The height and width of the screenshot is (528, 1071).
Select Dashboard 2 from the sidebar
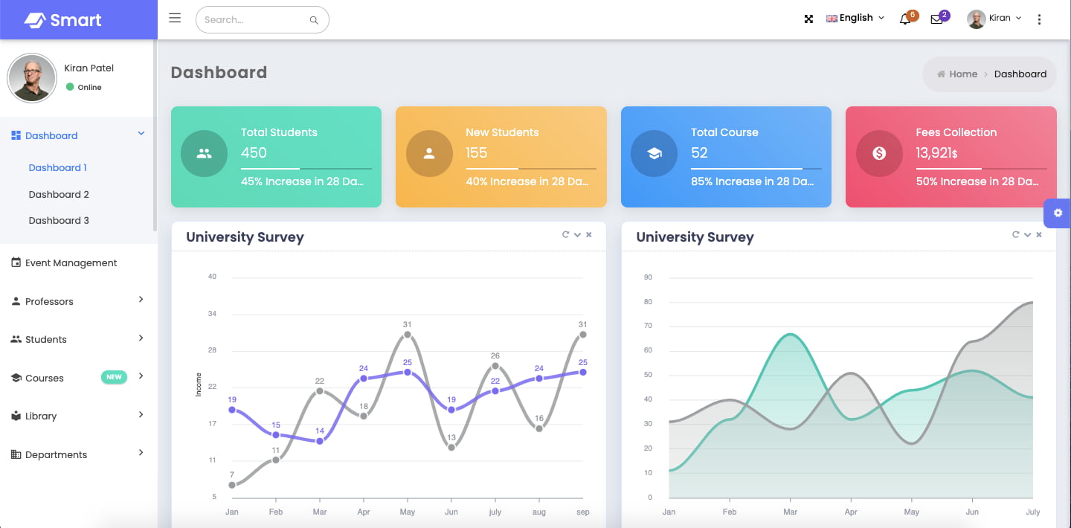click(58, 194)
